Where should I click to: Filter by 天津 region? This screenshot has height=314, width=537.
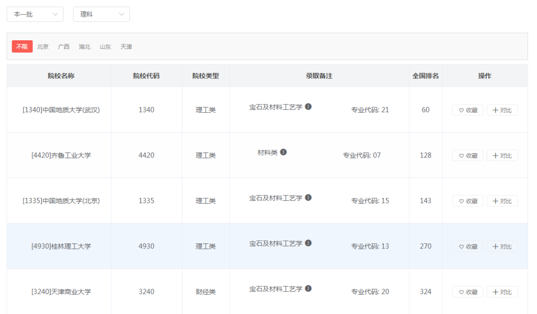126,47
